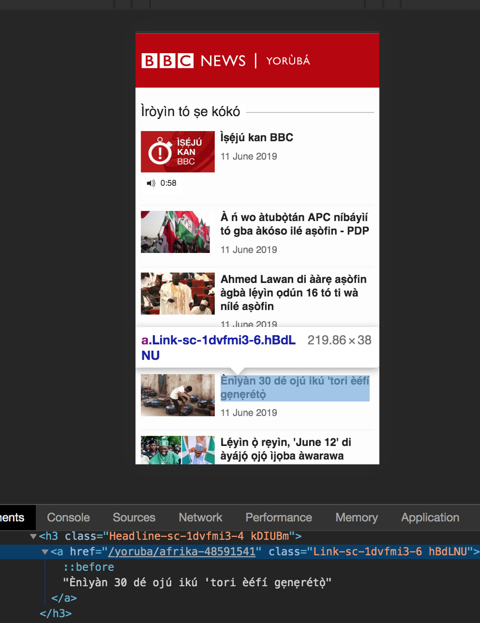Switch to the Console panel
The width and height of the screenshot is (480, 623).
[68, 517]
